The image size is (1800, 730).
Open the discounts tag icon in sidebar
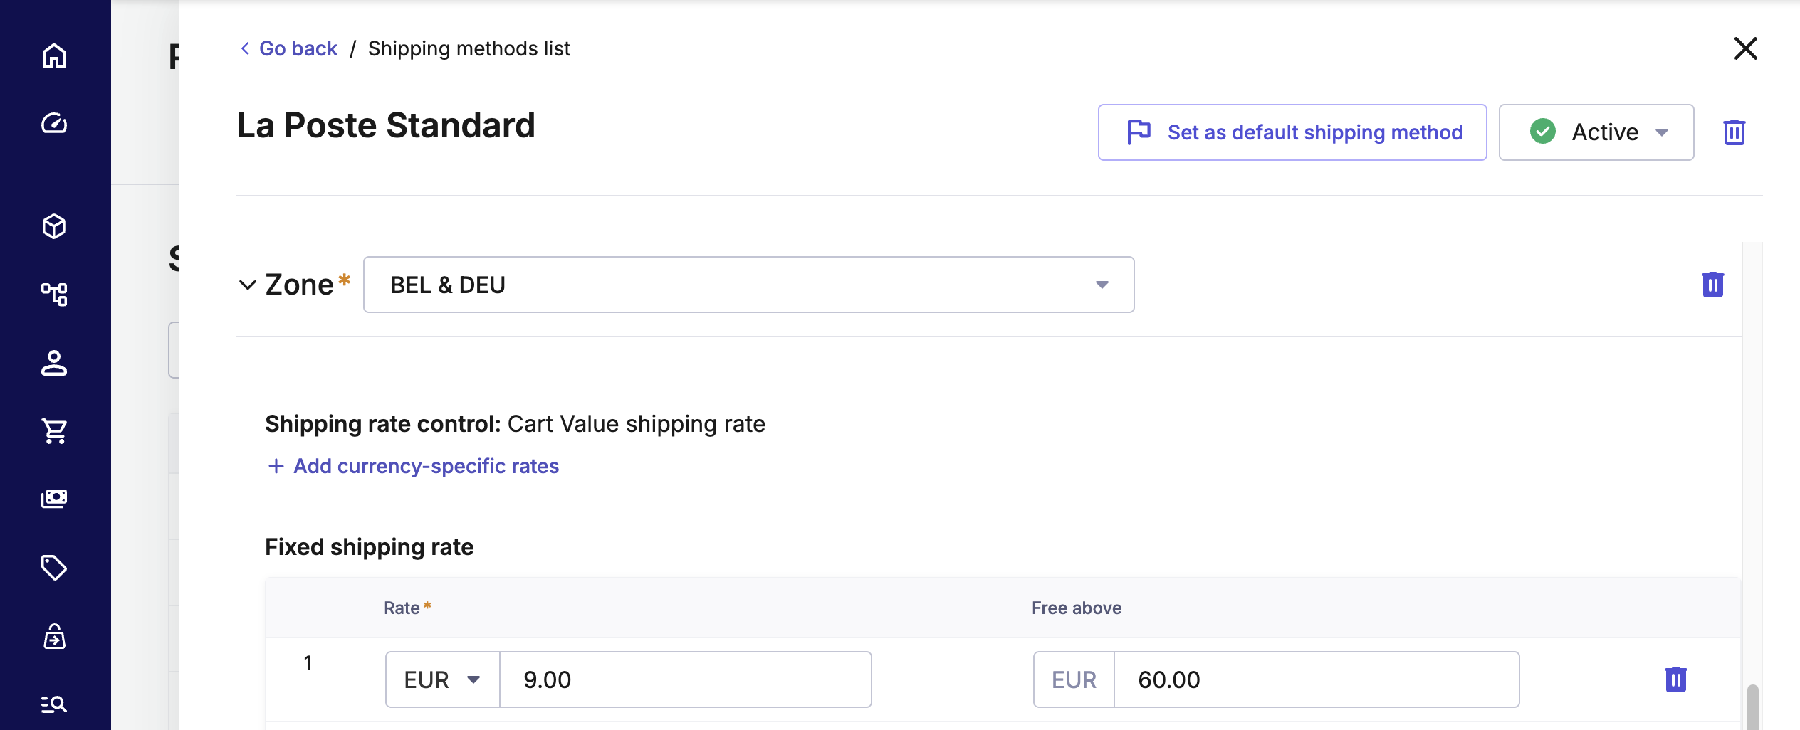coord(54,568)
